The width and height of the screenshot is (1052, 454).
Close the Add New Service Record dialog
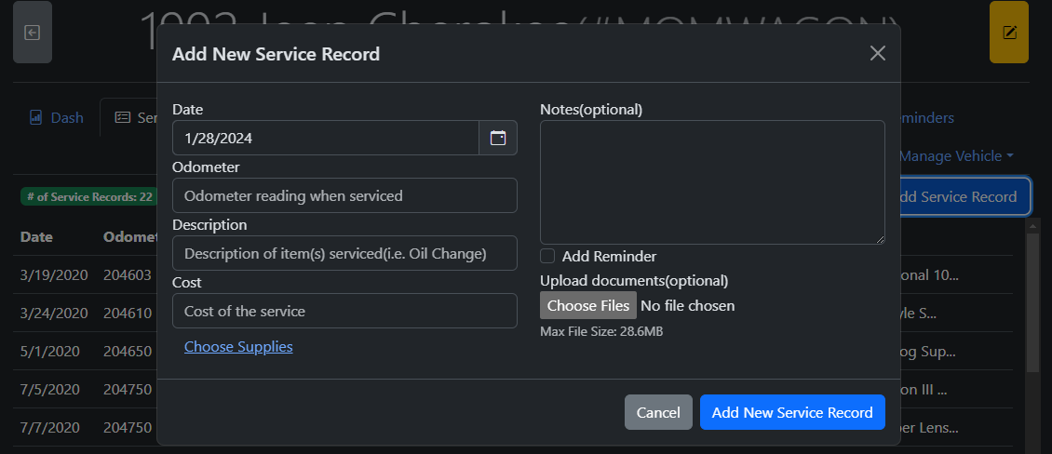pos(877,53)
